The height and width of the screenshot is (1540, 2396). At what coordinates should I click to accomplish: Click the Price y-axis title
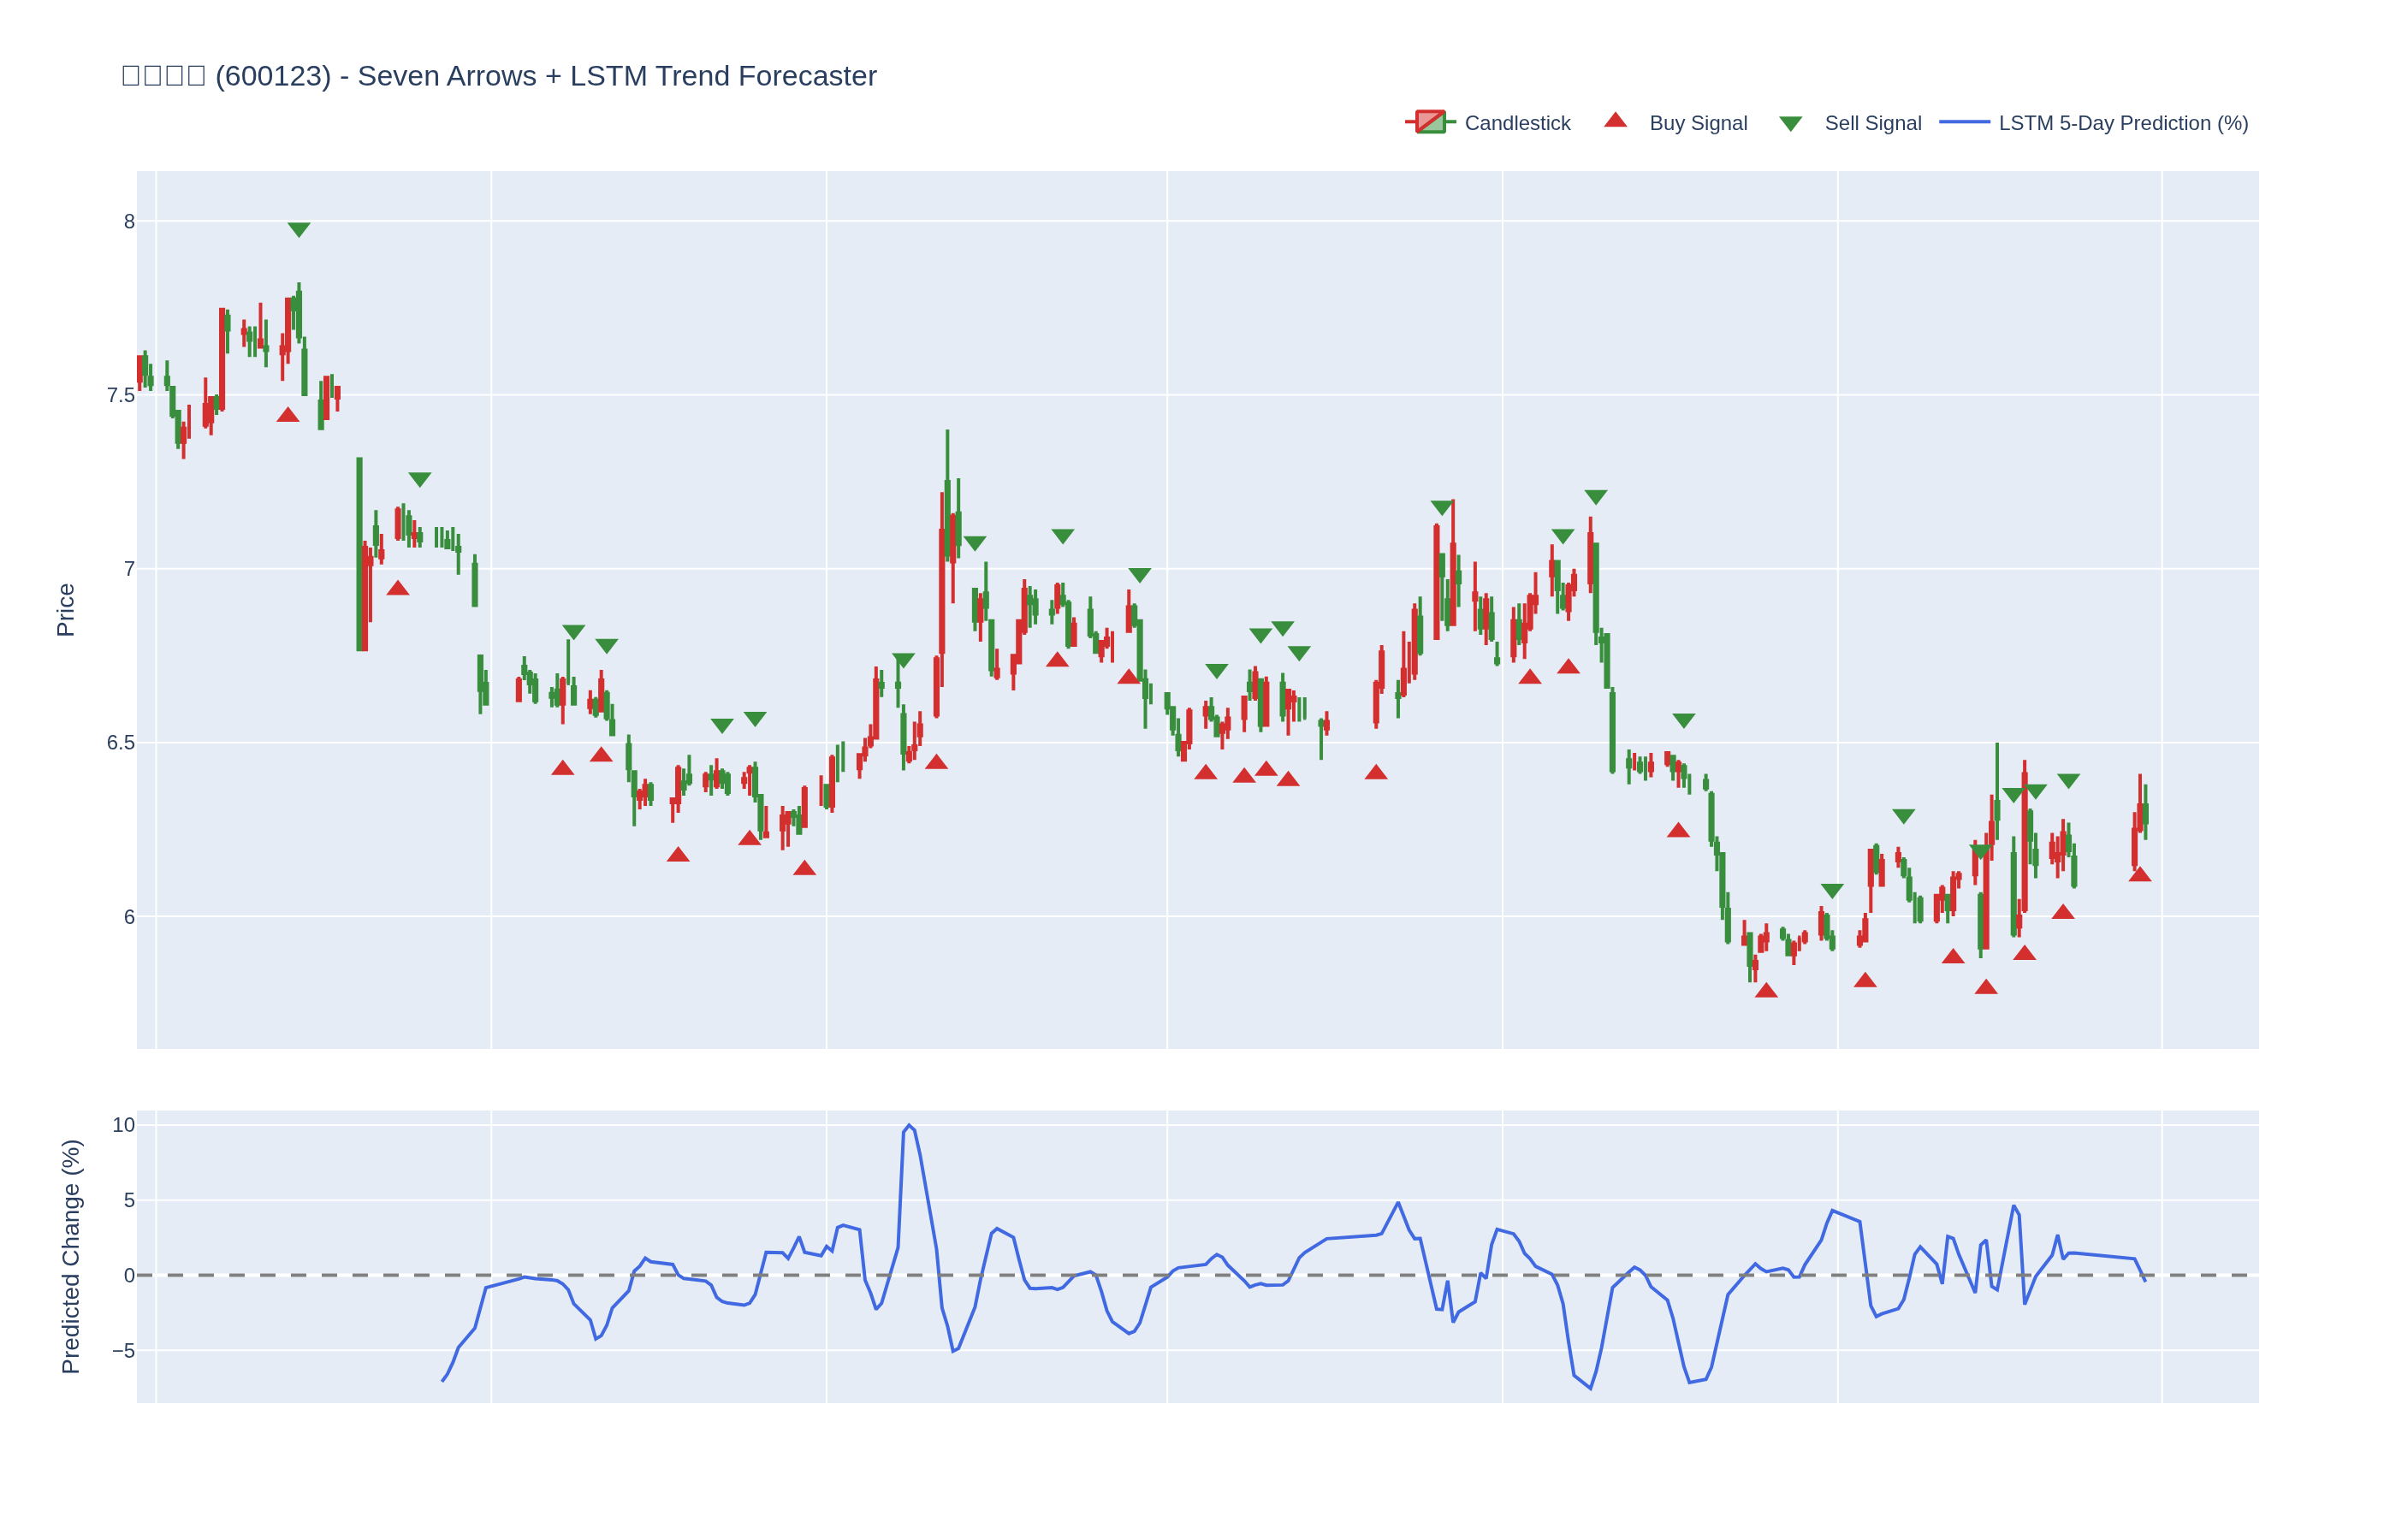point(66,610)
